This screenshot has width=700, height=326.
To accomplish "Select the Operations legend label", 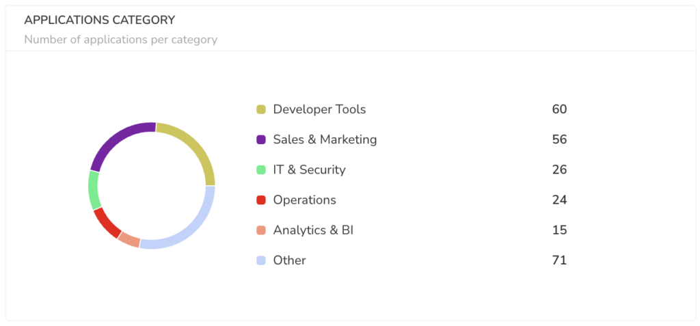I will [x=304, y=200].
